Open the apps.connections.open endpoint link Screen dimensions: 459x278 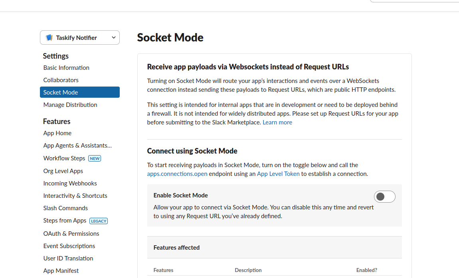pyautogui.click(x=177, y=174)
